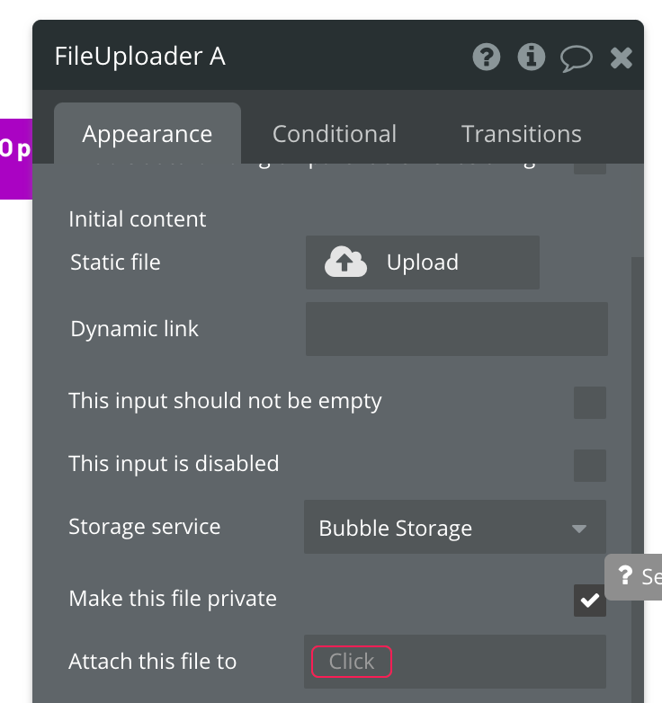
Task: Close the FileUploader A property panel
Action: point(622,58)
